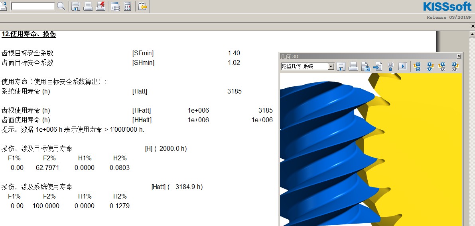This screenshot has height=226, width=475.
Task: Click the symbol [HHatt]
Action: coord(142,120)
